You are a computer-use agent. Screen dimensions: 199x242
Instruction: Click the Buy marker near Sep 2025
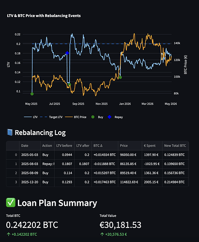click(x=70, y=85)
